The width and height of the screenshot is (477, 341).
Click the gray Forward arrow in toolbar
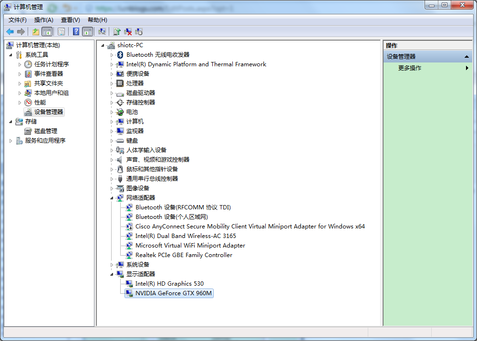point(21,31)
